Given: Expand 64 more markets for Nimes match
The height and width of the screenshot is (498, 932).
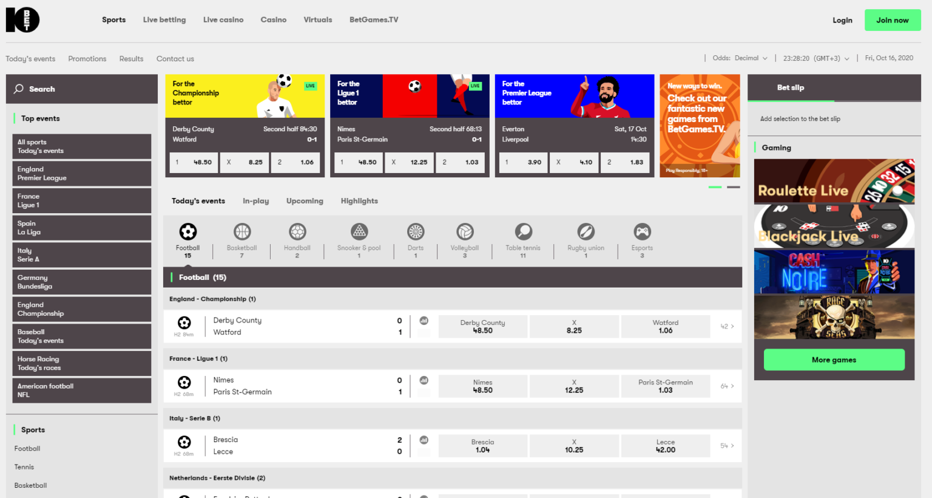Looking at the screenshot, I should point(727,386).
